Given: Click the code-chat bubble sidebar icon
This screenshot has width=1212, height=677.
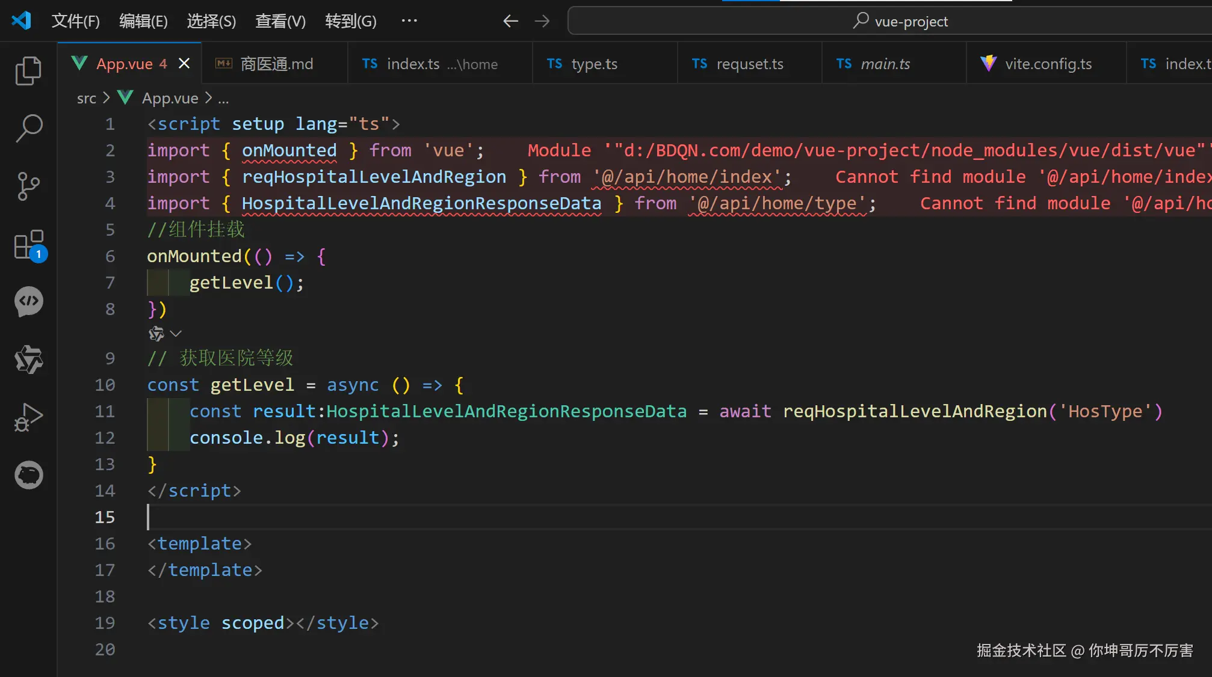Looking at the screenshot, I should tap(28, 301).
